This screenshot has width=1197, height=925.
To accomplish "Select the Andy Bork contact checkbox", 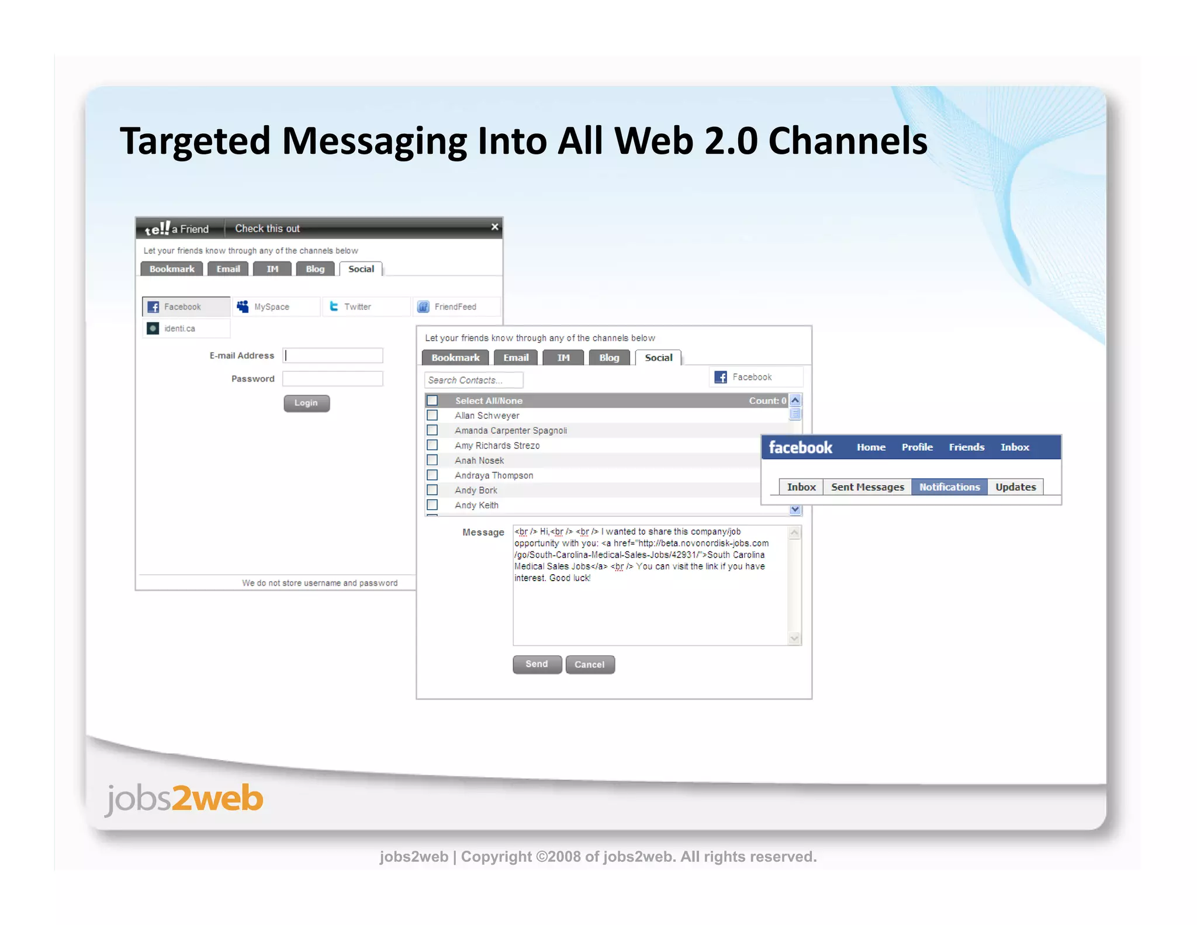I will 433,490.
